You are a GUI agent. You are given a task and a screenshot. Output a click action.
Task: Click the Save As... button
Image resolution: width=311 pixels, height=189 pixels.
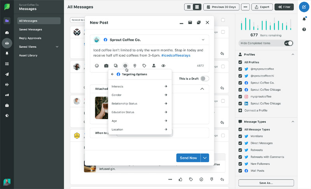pyautogui.click(x=266, y=183)
